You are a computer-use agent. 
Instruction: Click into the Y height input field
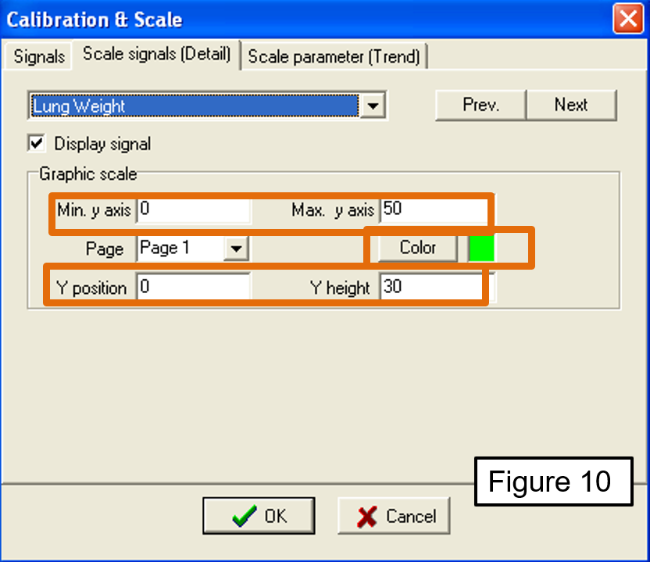pyautogui.click(x=431, y=287)
